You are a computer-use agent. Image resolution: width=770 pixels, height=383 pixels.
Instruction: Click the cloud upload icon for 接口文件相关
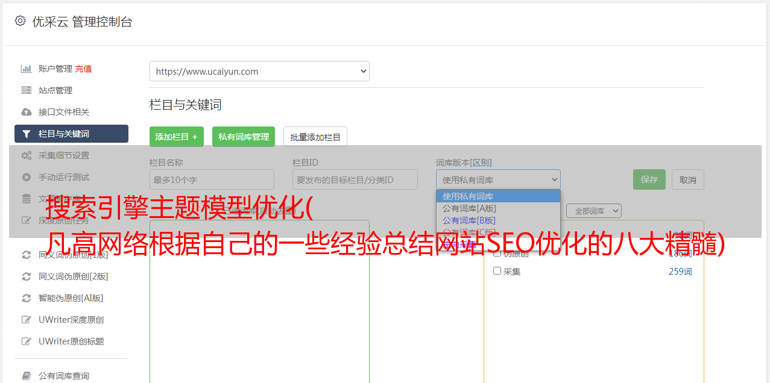pyautogui.click(x=26, y=112)
